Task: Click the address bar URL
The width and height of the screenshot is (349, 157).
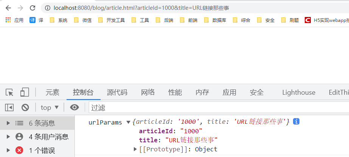Action: pos(141,8)
